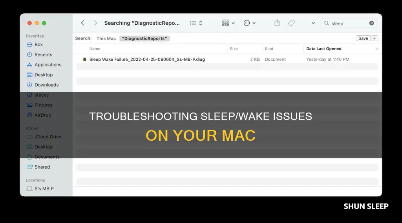The height and width of the screenshot is (223, 402).
Task: Open S's MB P under Locations
Action: [x=44, y=189]
